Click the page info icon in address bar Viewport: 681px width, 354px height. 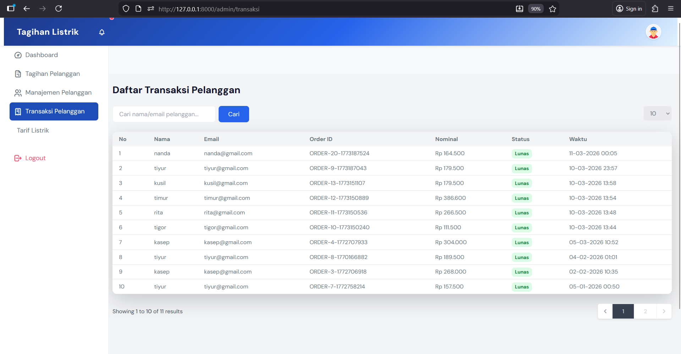pos(138,9)
